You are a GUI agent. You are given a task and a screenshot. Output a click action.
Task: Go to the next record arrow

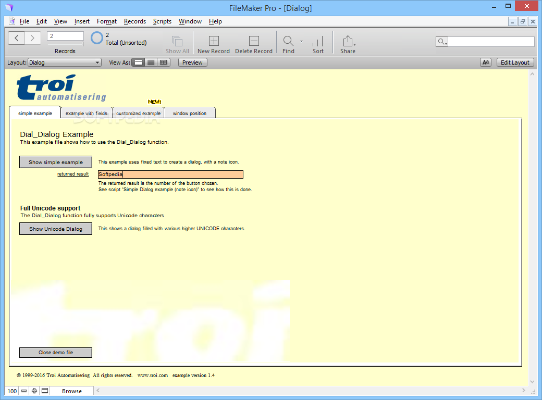click(33, 38)
